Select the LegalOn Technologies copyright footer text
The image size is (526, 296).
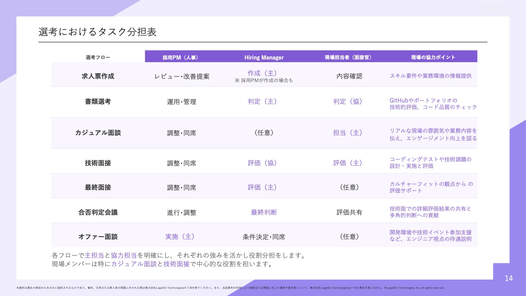(230, 288)
